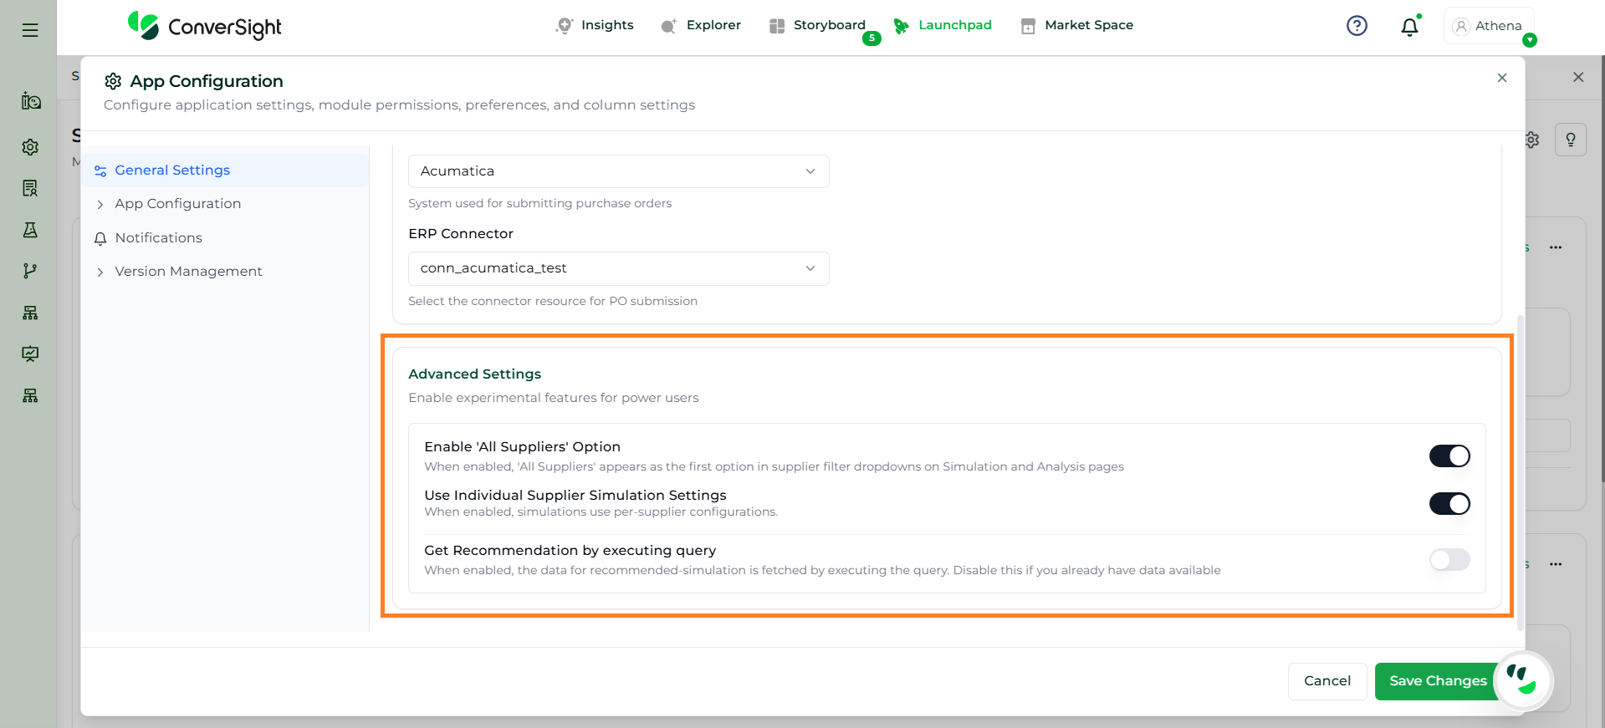Turn off Individual Supplier Simulation Settings toggle
Screen dimensions: 1605x728
(1449, 504)
